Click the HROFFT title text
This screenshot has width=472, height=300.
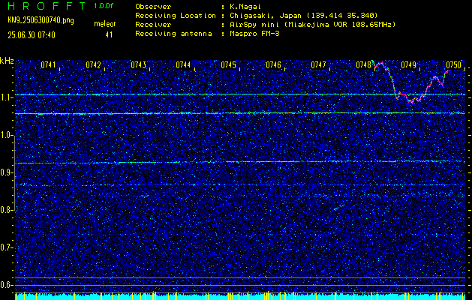coord(47,6)
